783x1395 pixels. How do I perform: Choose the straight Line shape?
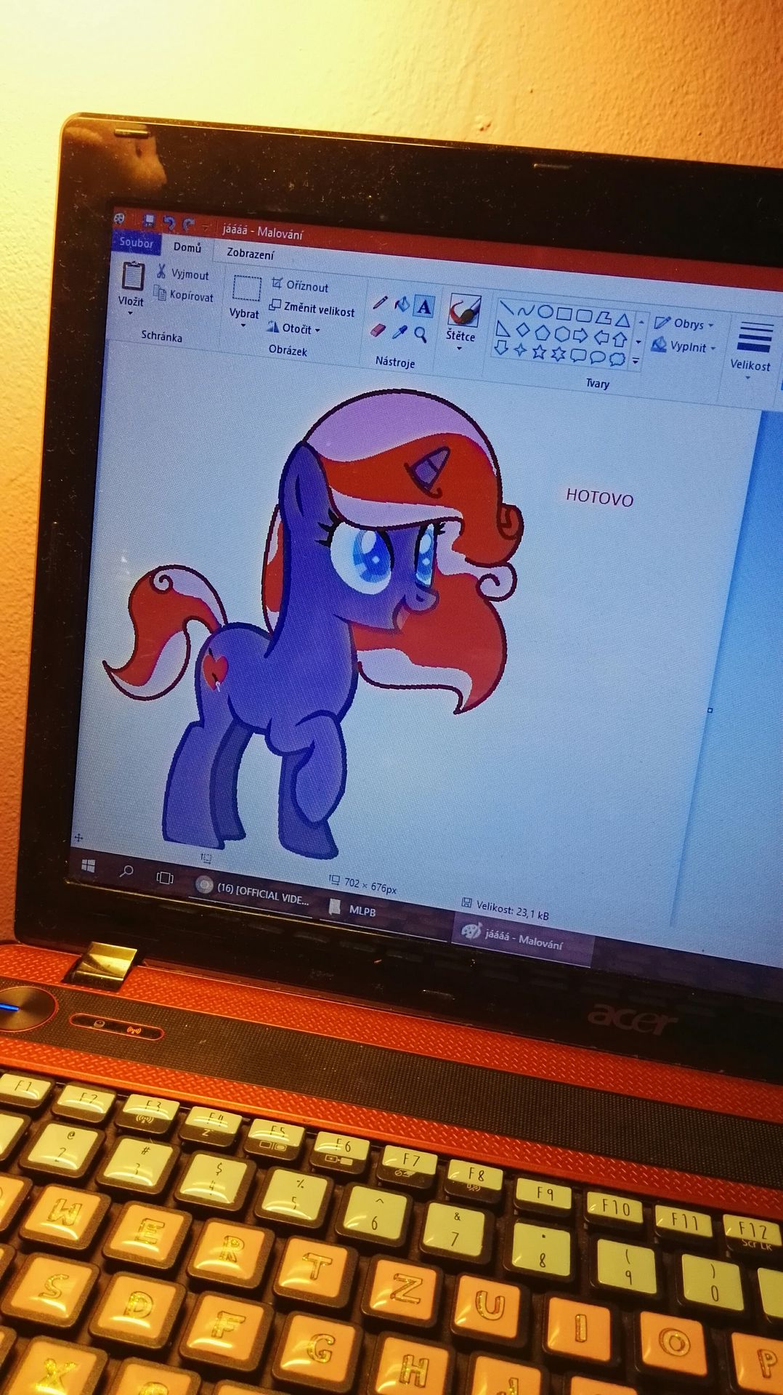pyautogui.click(x=506, y=307)
